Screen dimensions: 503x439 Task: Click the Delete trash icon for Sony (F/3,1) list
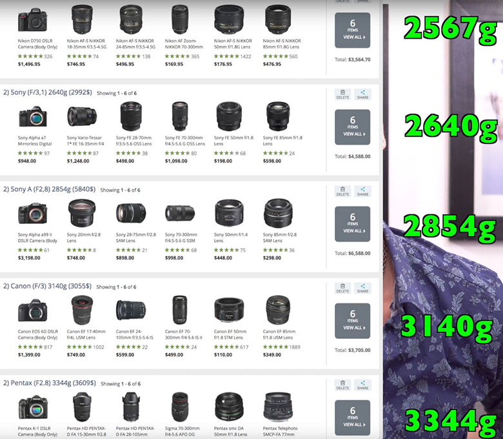pyautogui.click(x=342, y=94)
